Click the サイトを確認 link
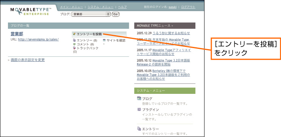281x137 pixels. [x=116, y=40]
